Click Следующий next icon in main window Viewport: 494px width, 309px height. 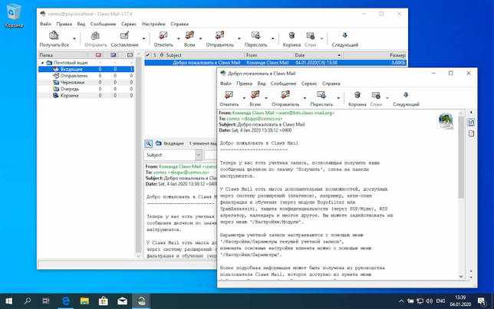344,35
